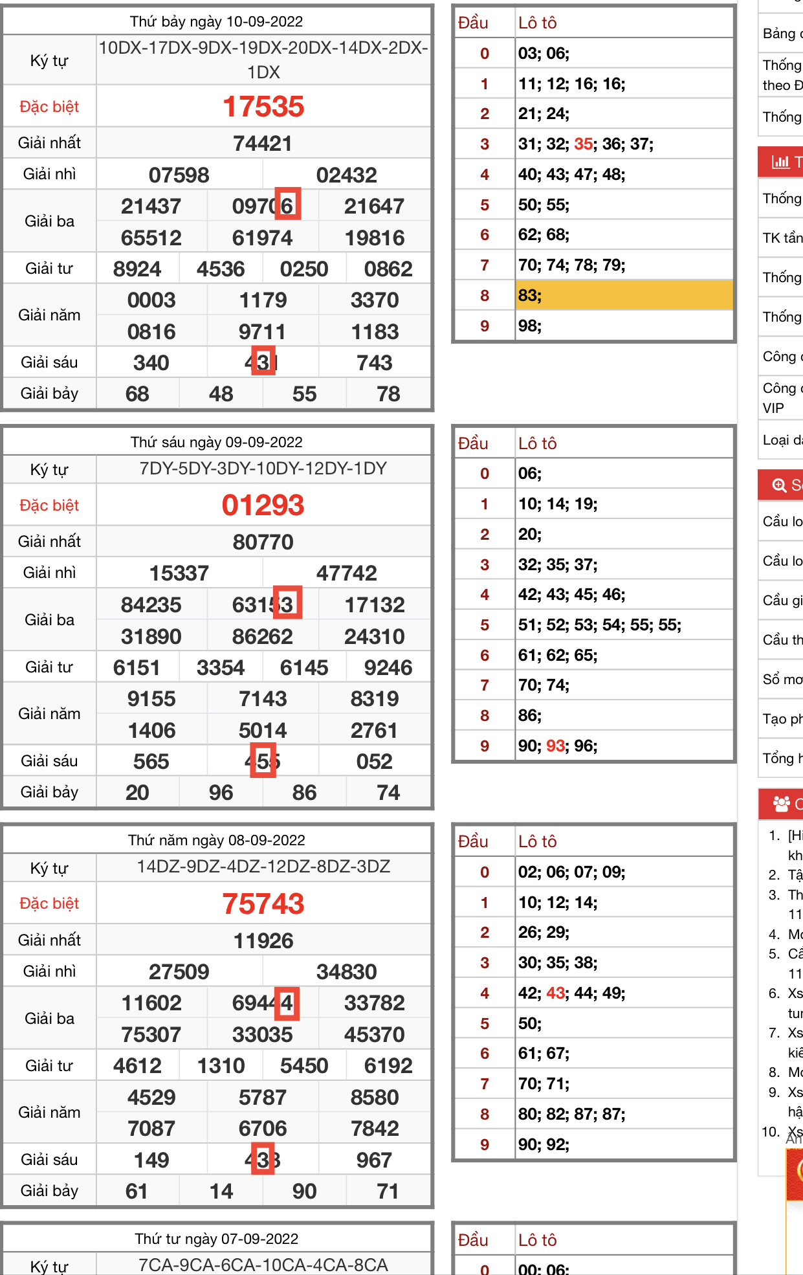
Task: Click first prize number 11926
Action: [x=263, y=940]
